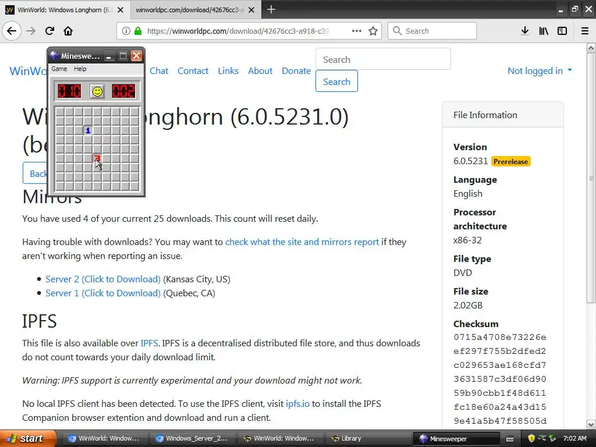596x447 pixels.
Task: Click the taskbar clock 7:02 AM
Action: click(574, 438)
